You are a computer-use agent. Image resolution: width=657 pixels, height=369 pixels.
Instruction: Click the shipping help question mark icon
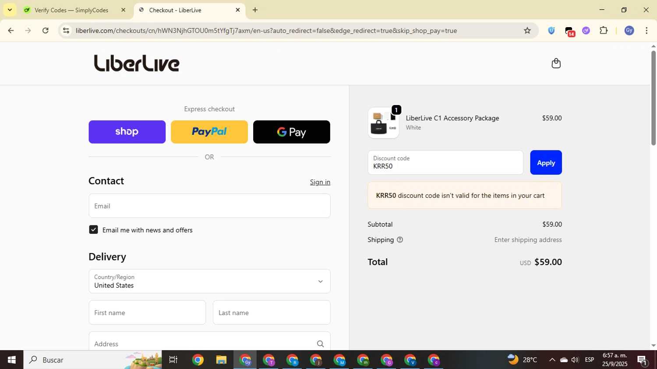[x=399, y=240]
